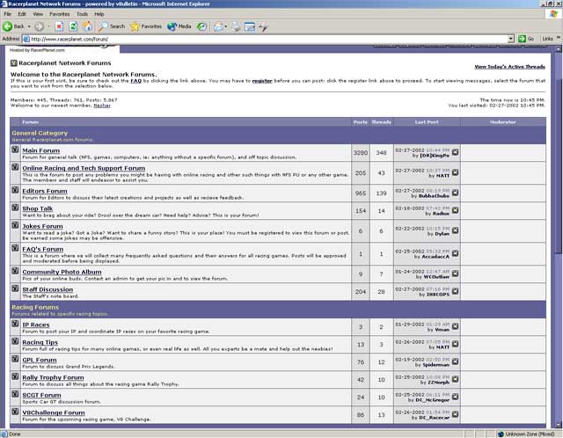Viewport: 563px width, 438px height.
Task: Expand the address bar dropdown arrow
Action: click(511, 39)
